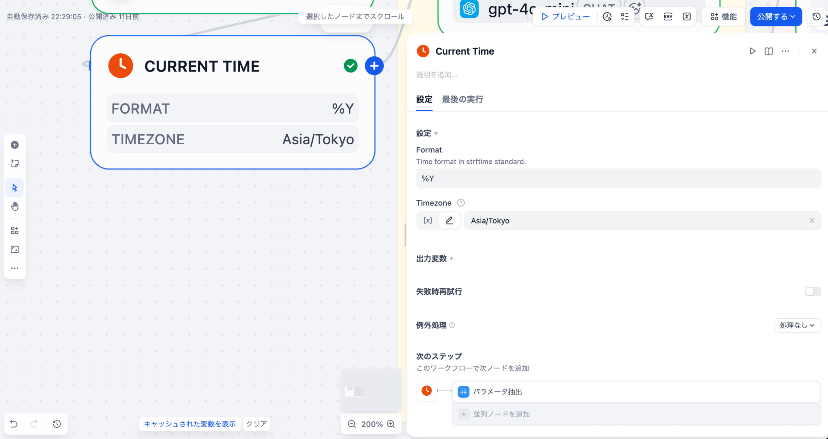Open the node help book icon
This screenshot has height=439, width=828.
click(x=768, y=51)
